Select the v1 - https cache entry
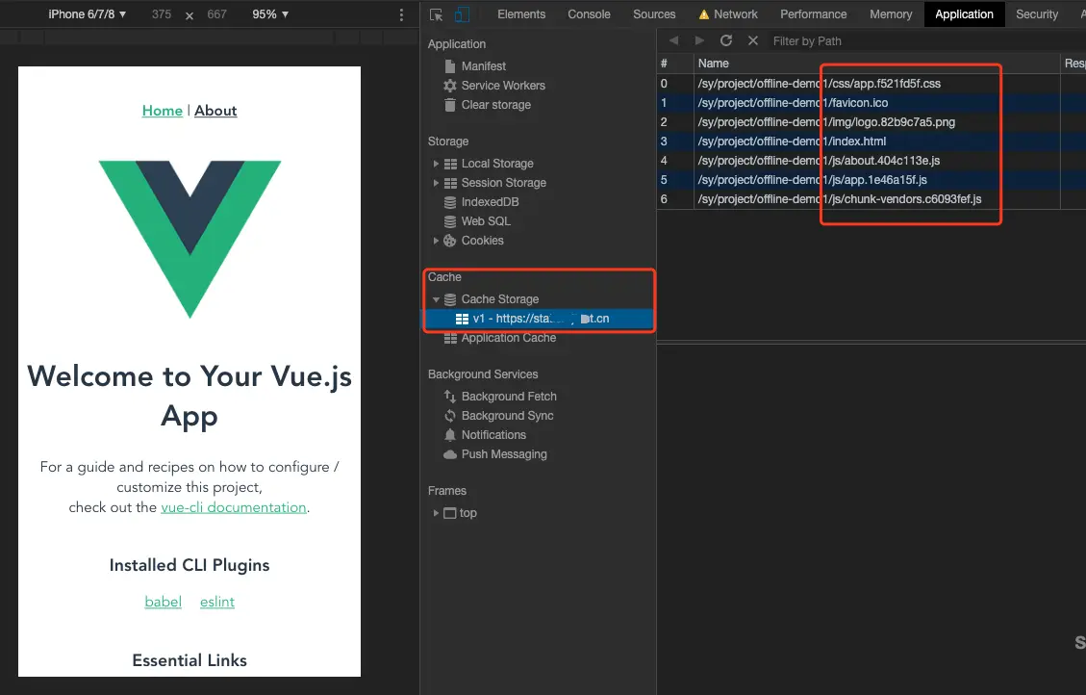 (x=539, y=319)
